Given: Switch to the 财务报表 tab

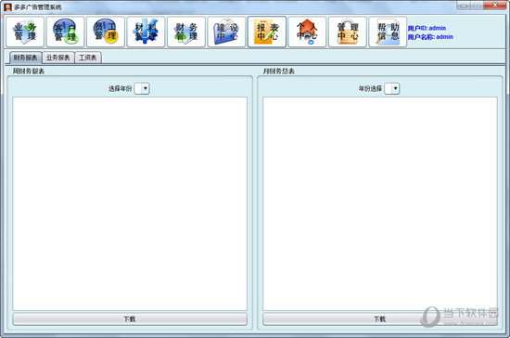Looking at the screenshot, I should point(25,58).
